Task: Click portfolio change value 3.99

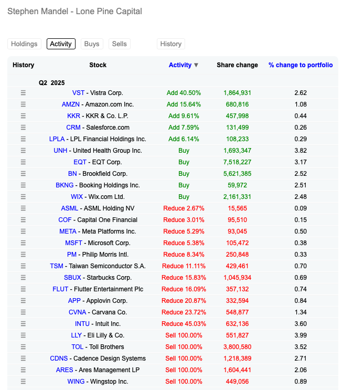Action: click(x=301, y=335)
